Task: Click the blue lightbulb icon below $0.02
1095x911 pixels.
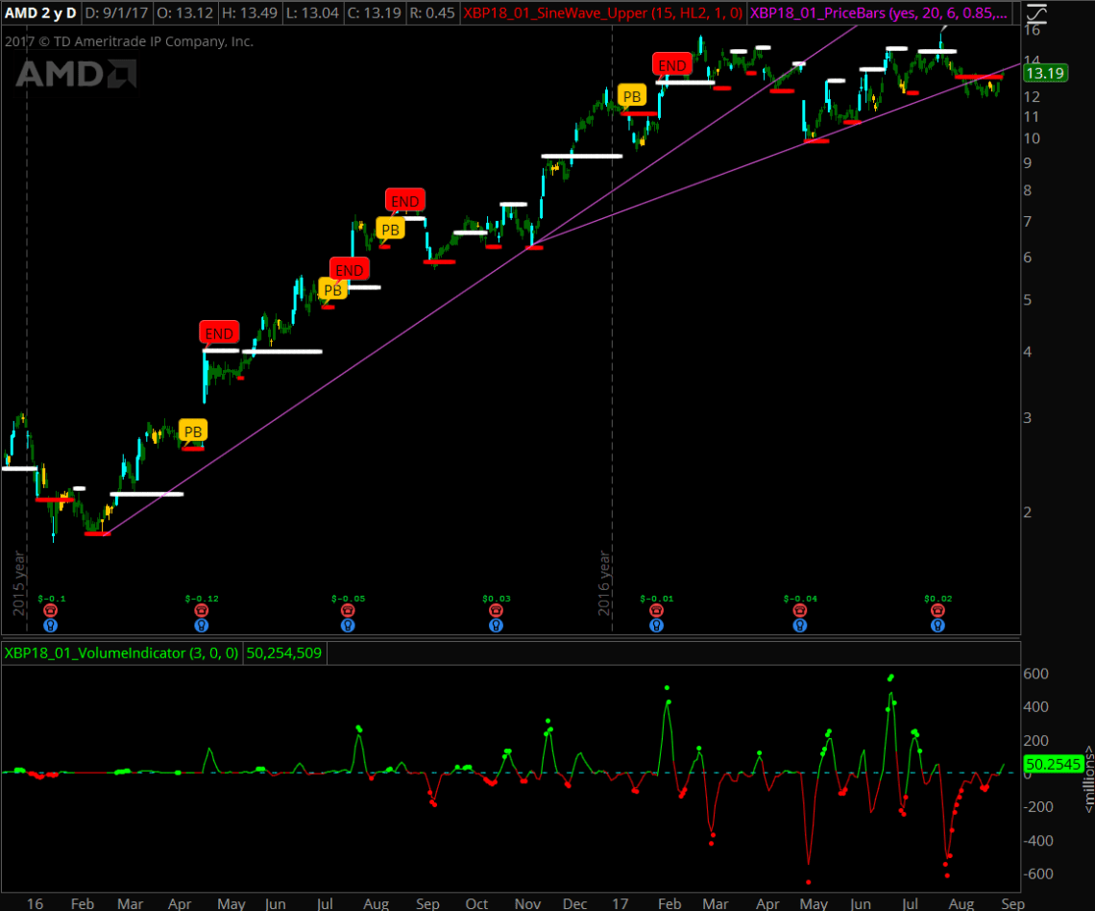Action: [937, 625]
